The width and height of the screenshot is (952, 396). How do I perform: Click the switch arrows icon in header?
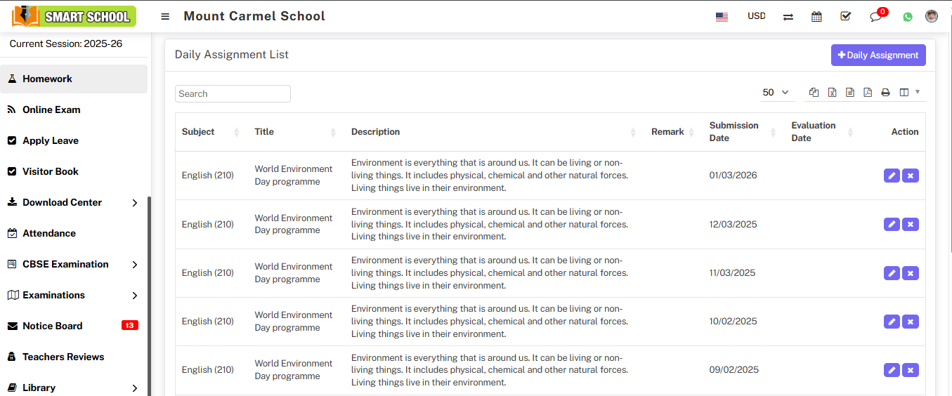(x=788, y=17)
